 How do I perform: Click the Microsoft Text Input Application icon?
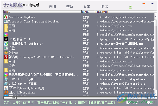[6, 21]
